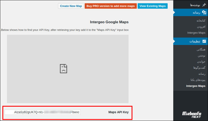The height and width of the screenshot is (121, 208).
Task: Open همگانی settings page
Action: click(201, 49)
